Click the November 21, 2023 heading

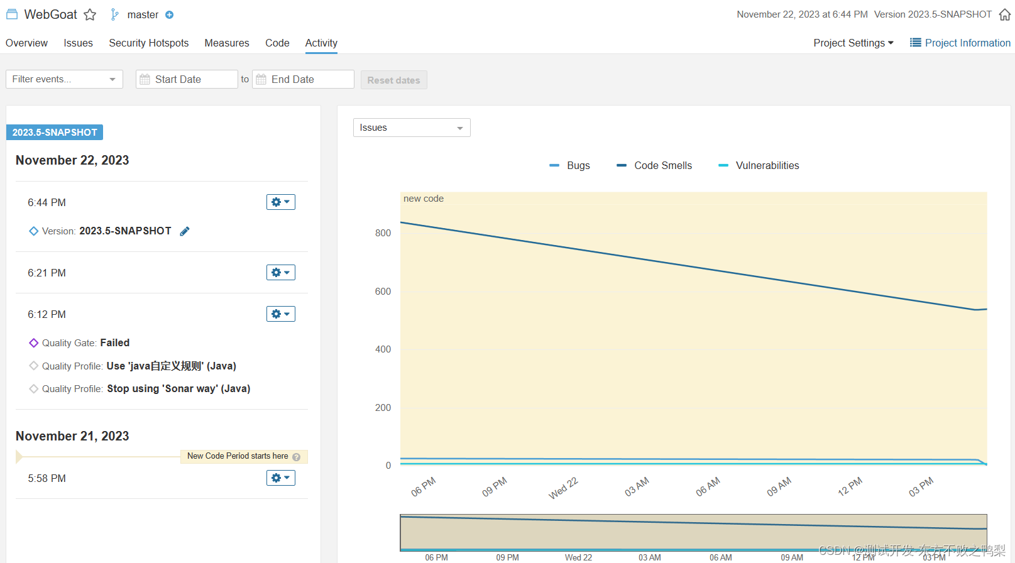(x=72, y=436)
